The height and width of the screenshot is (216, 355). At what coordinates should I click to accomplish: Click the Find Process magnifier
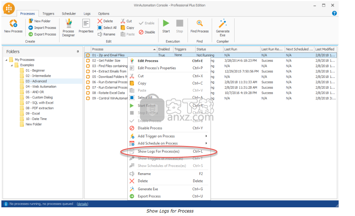tap(199, 23)
